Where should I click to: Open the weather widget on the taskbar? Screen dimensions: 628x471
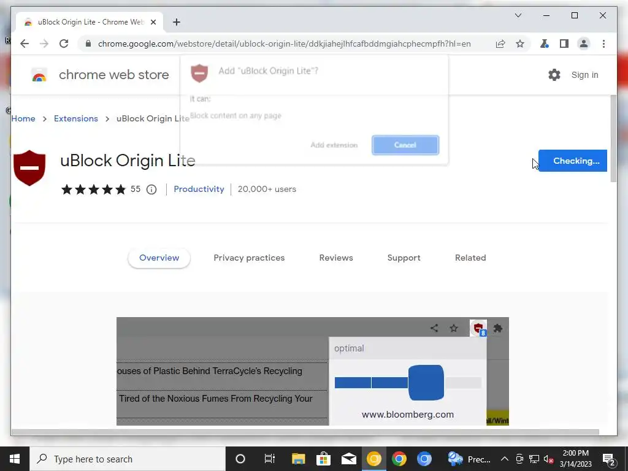point(469,459)
